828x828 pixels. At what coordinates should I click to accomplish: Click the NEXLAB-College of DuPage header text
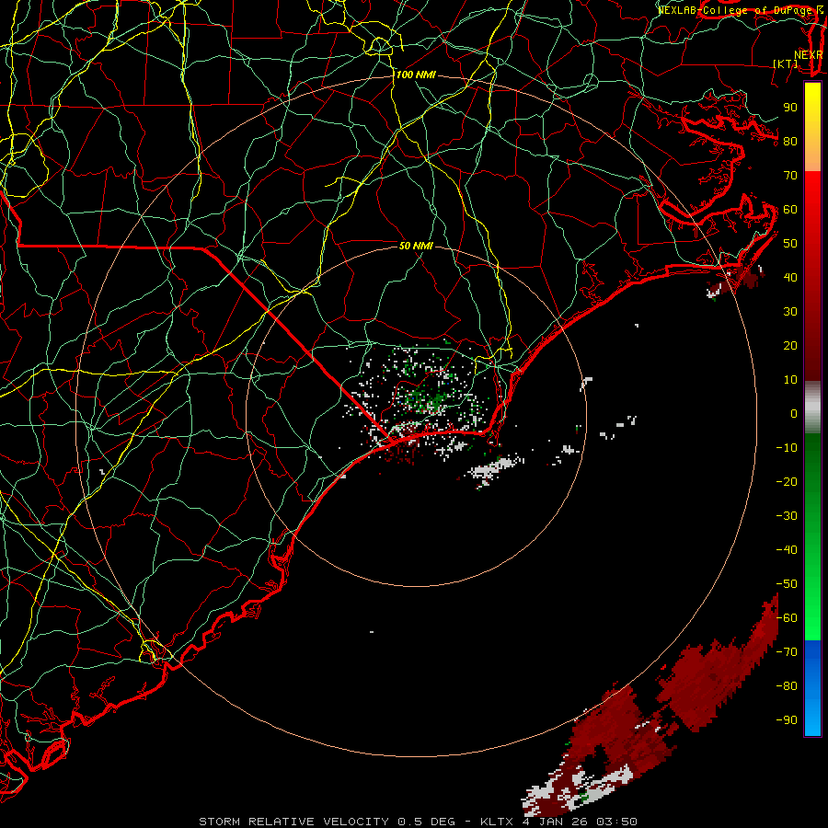(736, 10)
